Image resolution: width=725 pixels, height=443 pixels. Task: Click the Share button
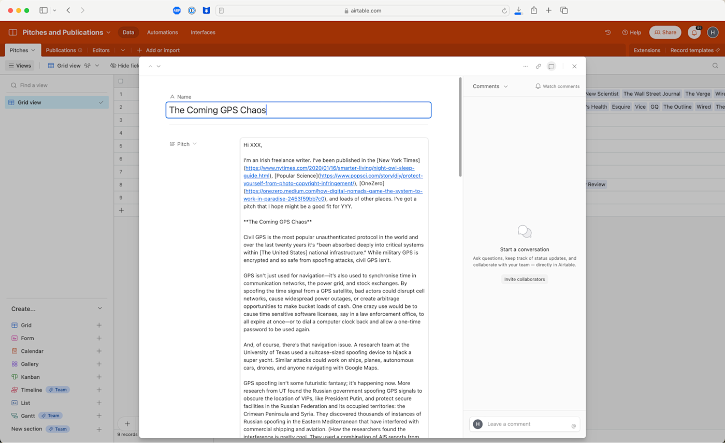click(665, 32)
